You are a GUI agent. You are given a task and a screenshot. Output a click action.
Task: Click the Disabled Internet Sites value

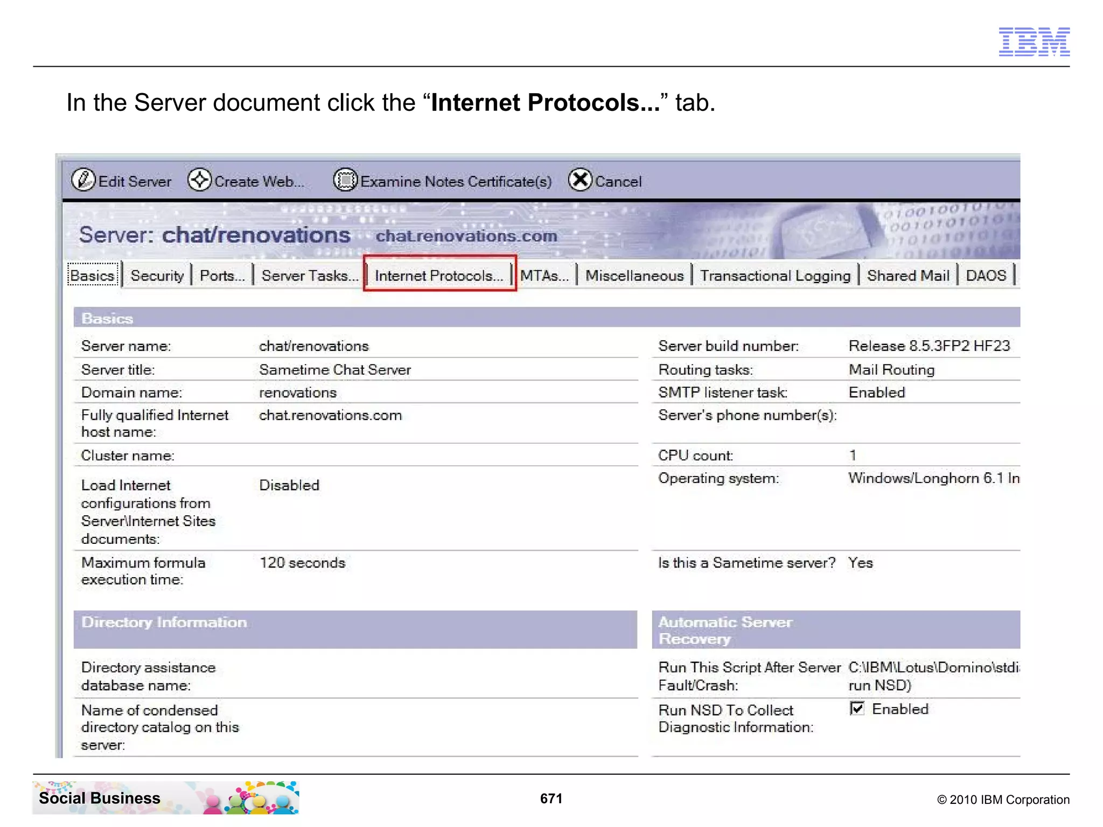click(289, 486)
